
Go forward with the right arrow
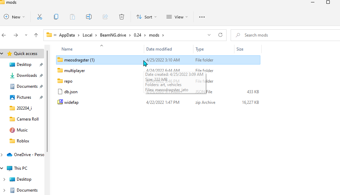click(x=16, y=35)
